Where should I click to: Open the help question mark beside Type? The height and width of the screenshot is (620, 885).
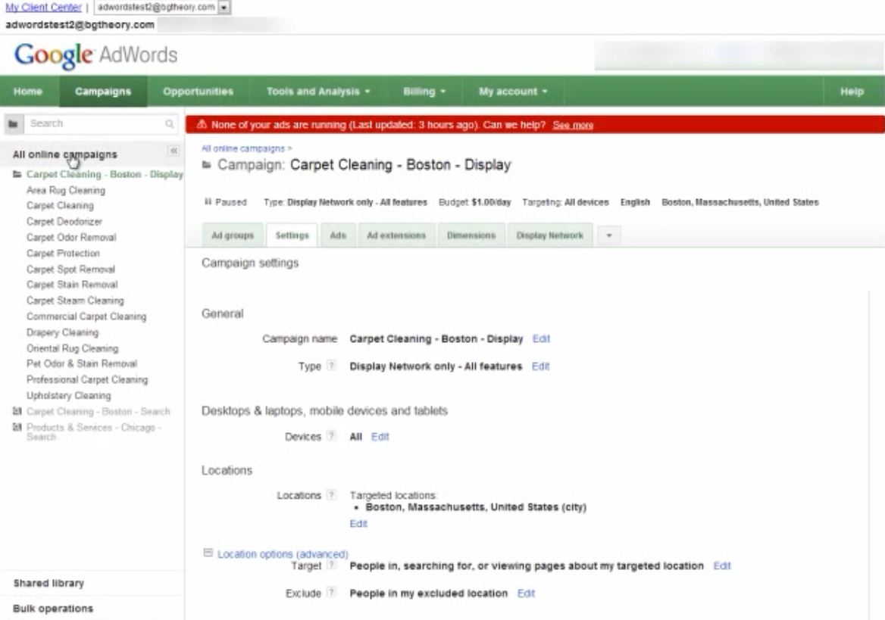click(x=331, y=366)
